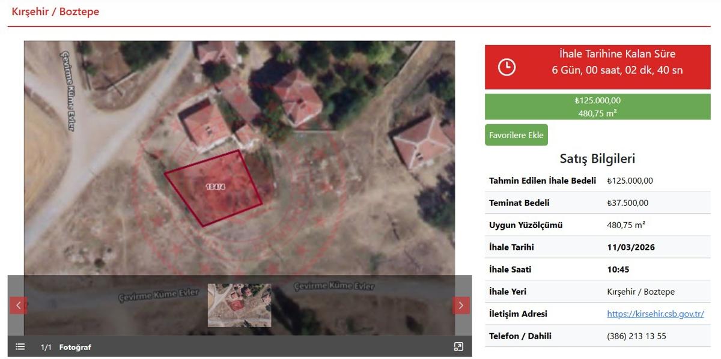Click the İhale Tarihi value 11/03/2026
721x359 pixels.
coord(631,247)
